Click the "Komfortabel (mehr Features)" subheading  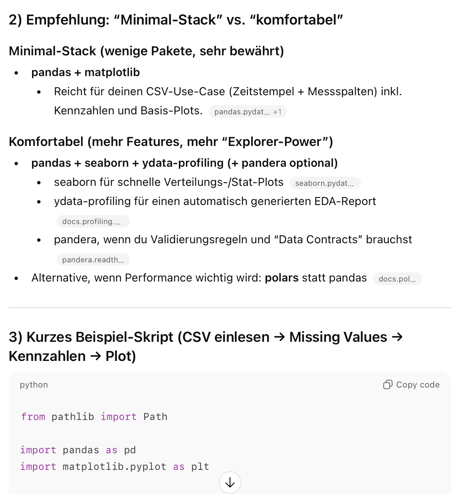(x=171, y=141)
